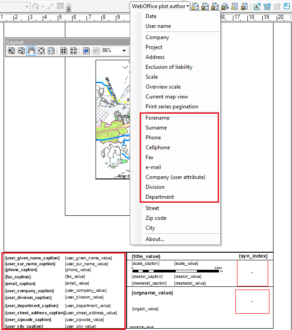Screen dimensions: 292x330
Task: Zoom layout to 100% (1:1 icon)
Action: pyautogui.click(x=51, y=51)
